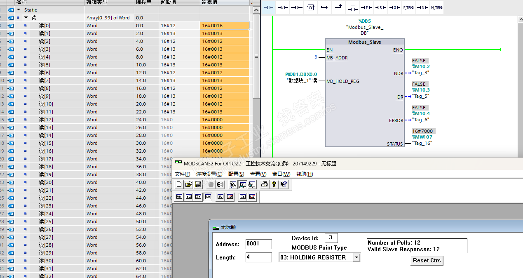
Task: Insert the N_TRIG instruction
Action: pyautogui.click(x=437, y=7)
